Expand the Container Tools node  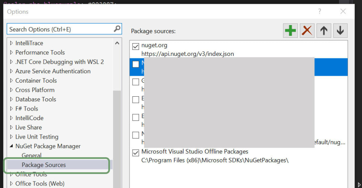[12, 80]
